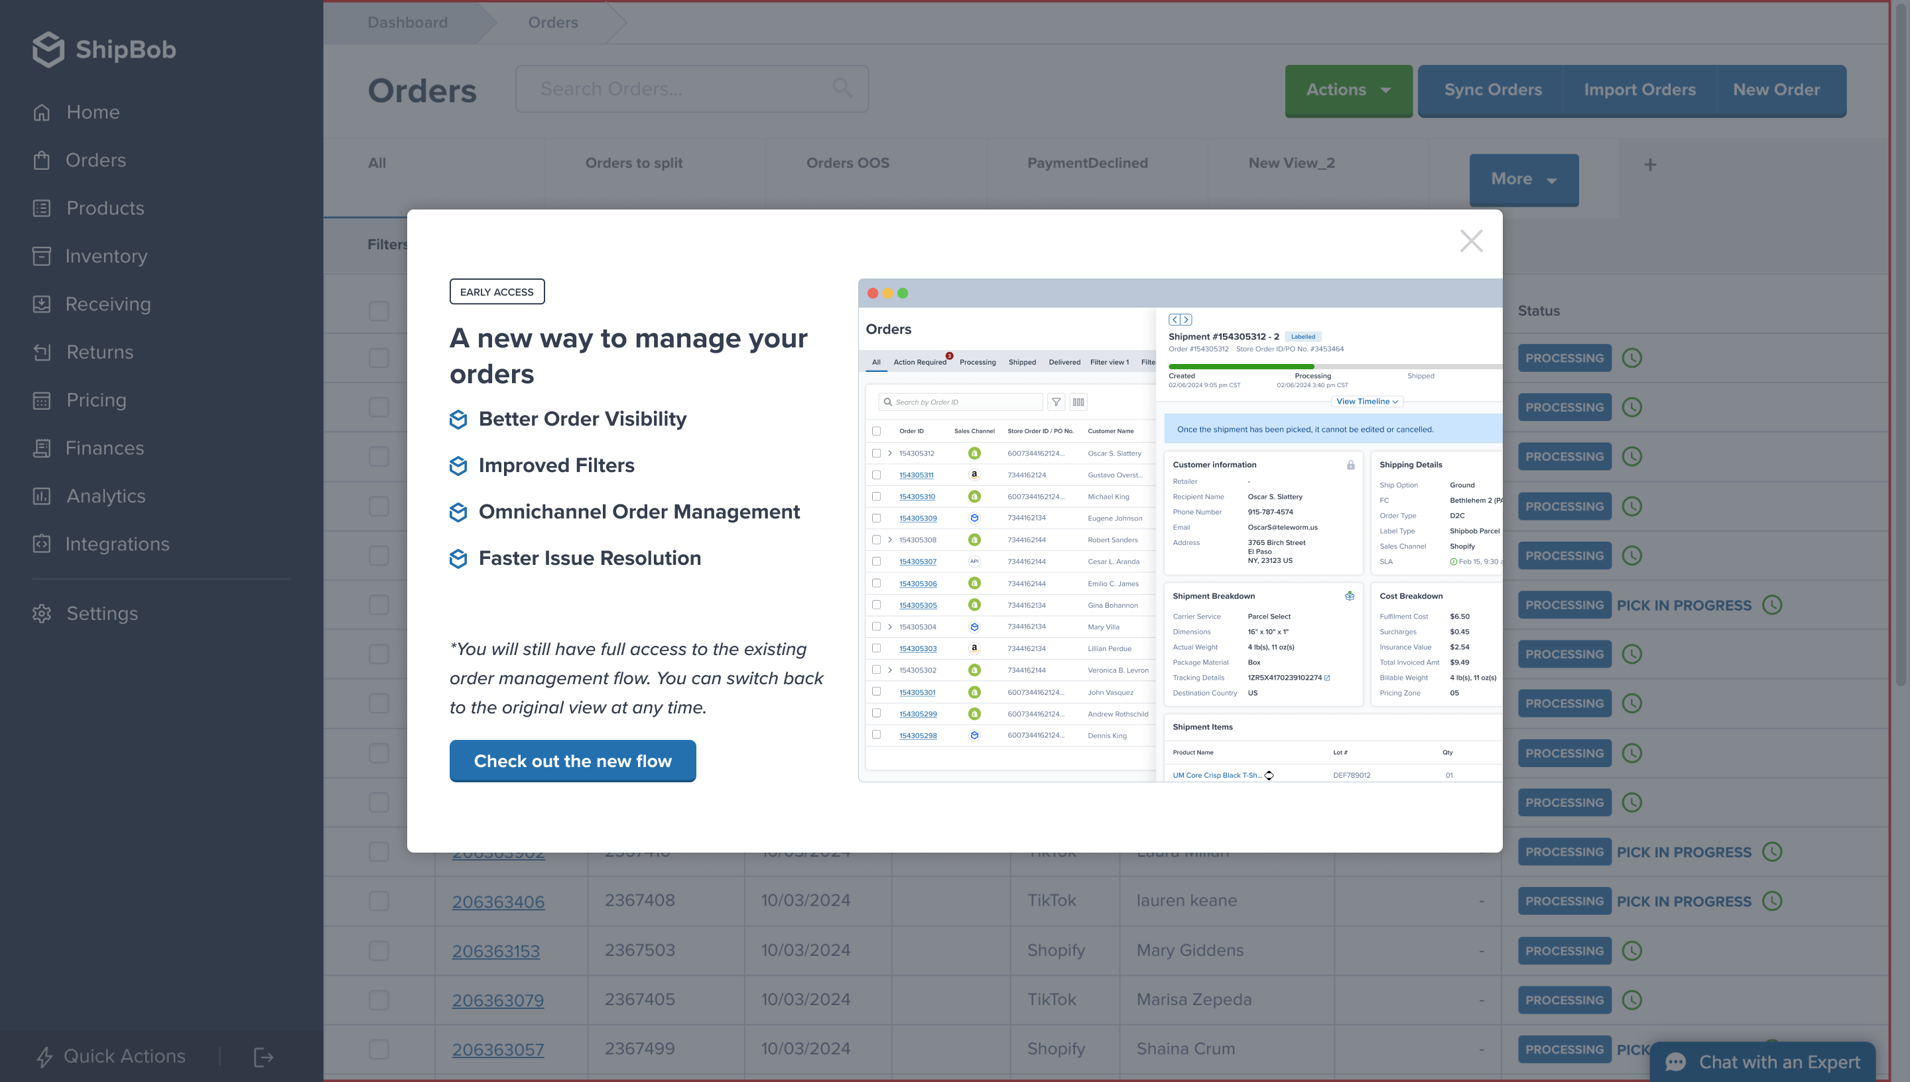This screenshot has height=1082, width=1910.
Task: Click the clock icon in Mary Giddens row
Action: click(1632, 951)
